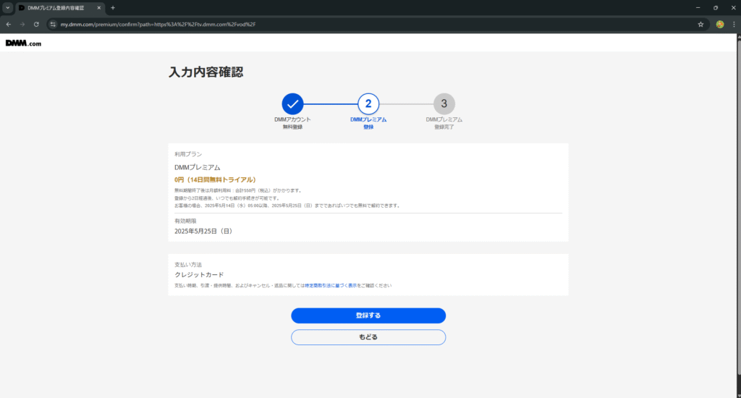View site information icon in address bar

tap(53, 24)
